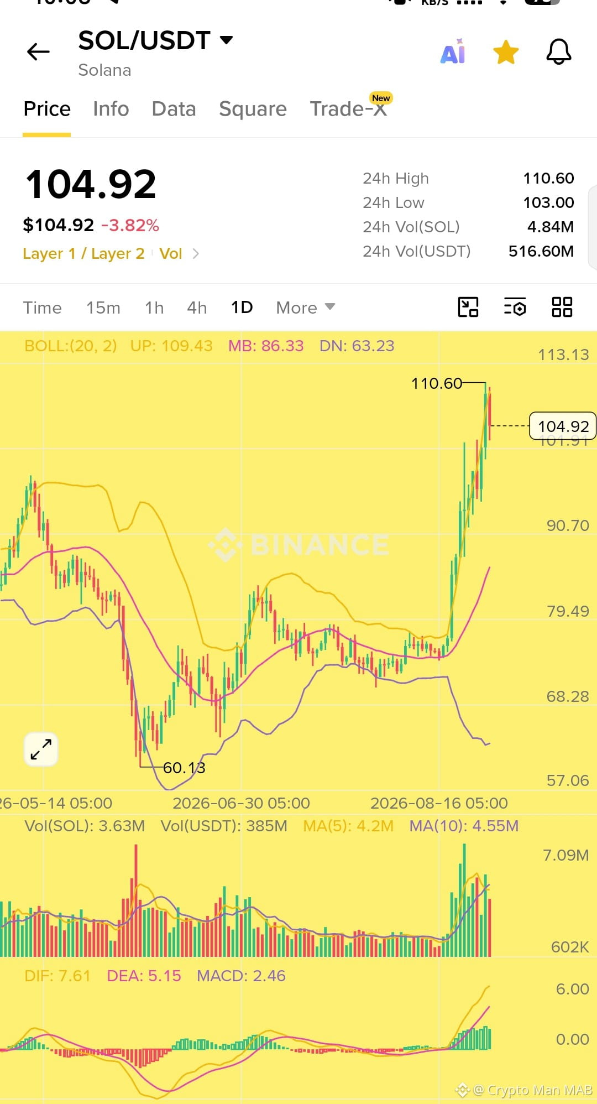Screen dimensions: 597x1104
Task: Select the 1D chart interval
Action: pyautogui.click(x=242, y=307)
